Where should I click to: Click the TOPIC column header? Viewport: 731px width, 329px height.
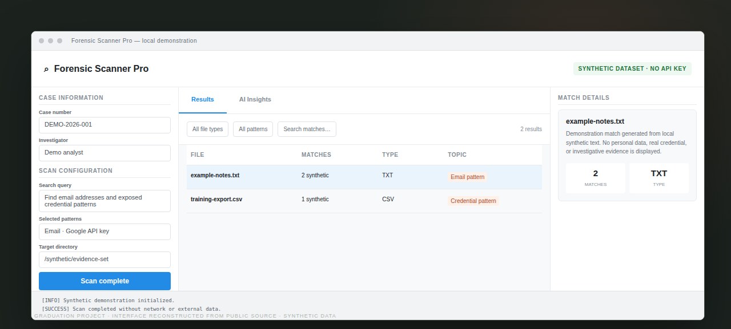[x=457, y=155]
